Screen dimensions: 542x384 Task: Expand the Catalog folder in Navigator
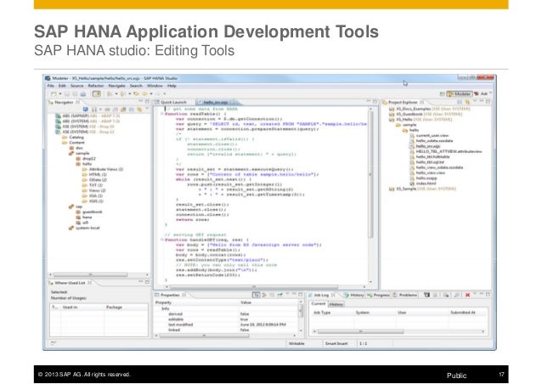[x=58, y=139]
